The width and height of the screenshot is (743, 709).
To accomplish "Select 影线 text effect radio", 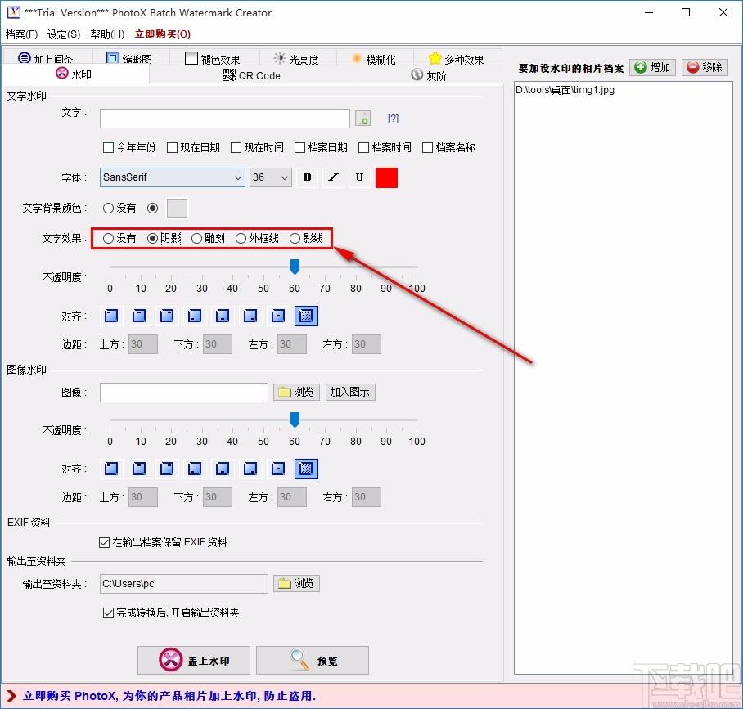I will 306,238.
